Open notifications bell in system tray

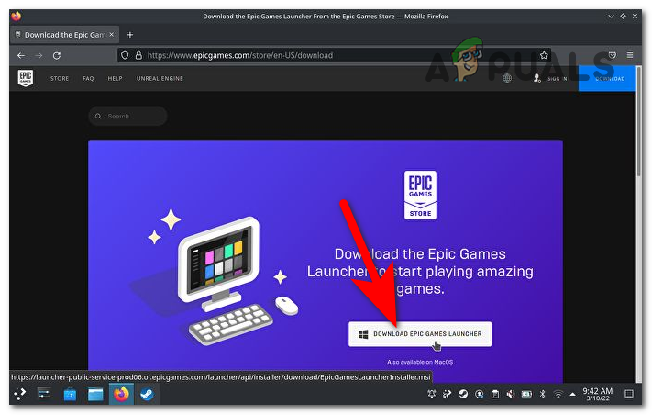click(x=432, y=393)
